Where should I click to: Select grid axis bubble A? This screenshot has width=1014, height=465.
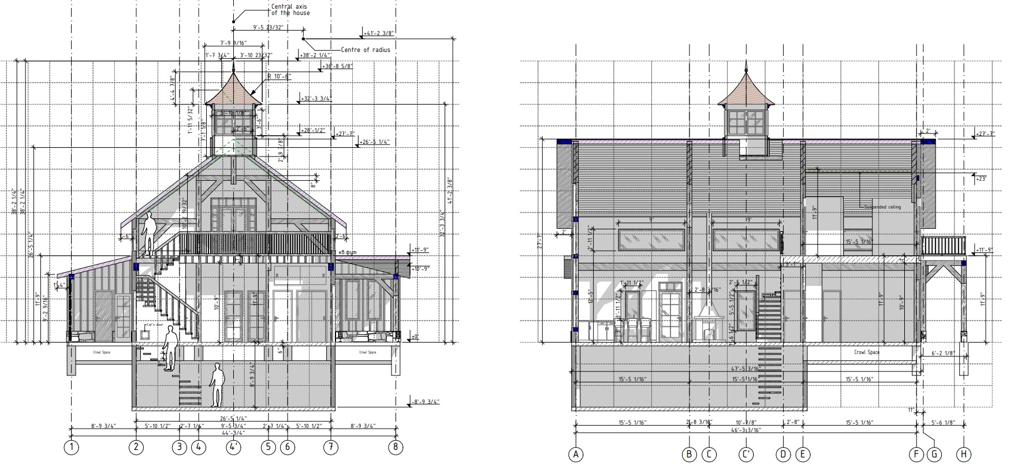coord(576,455)
